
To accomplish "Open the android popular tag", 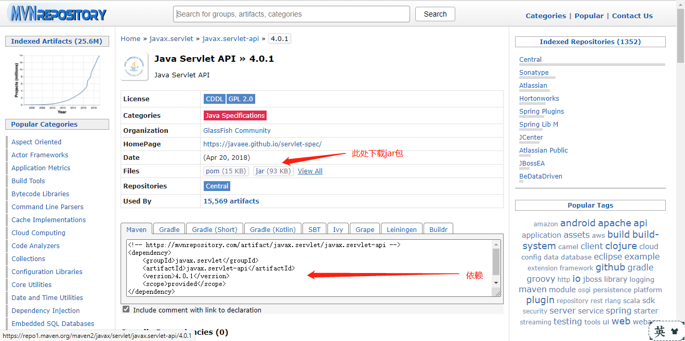I will click(577, 223).
